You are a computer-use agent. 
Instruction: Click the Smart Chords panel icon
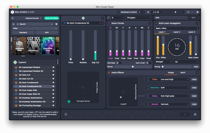109,23
